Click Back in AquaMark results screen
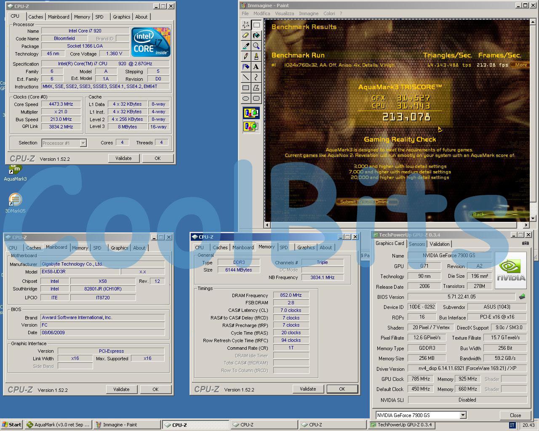 pos(479,215)
